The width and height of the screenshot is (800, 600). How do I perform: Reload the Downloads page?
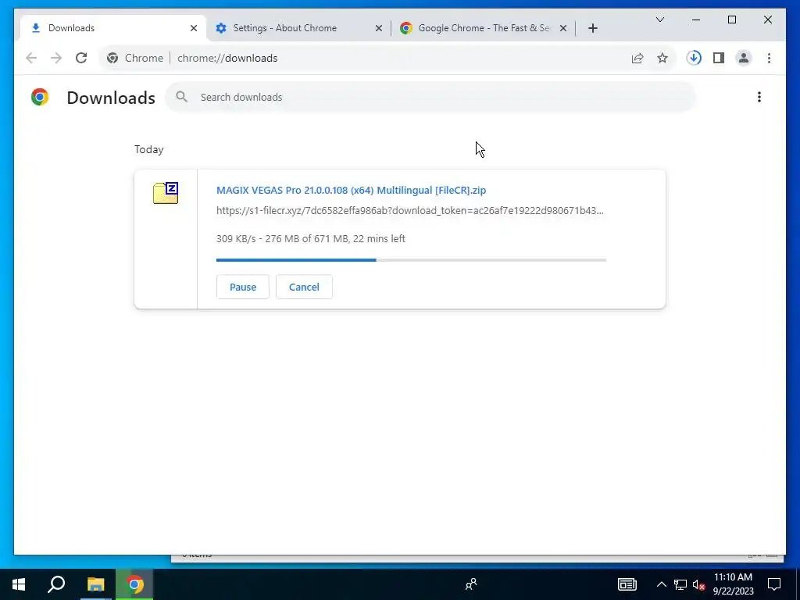pos(81,58)
